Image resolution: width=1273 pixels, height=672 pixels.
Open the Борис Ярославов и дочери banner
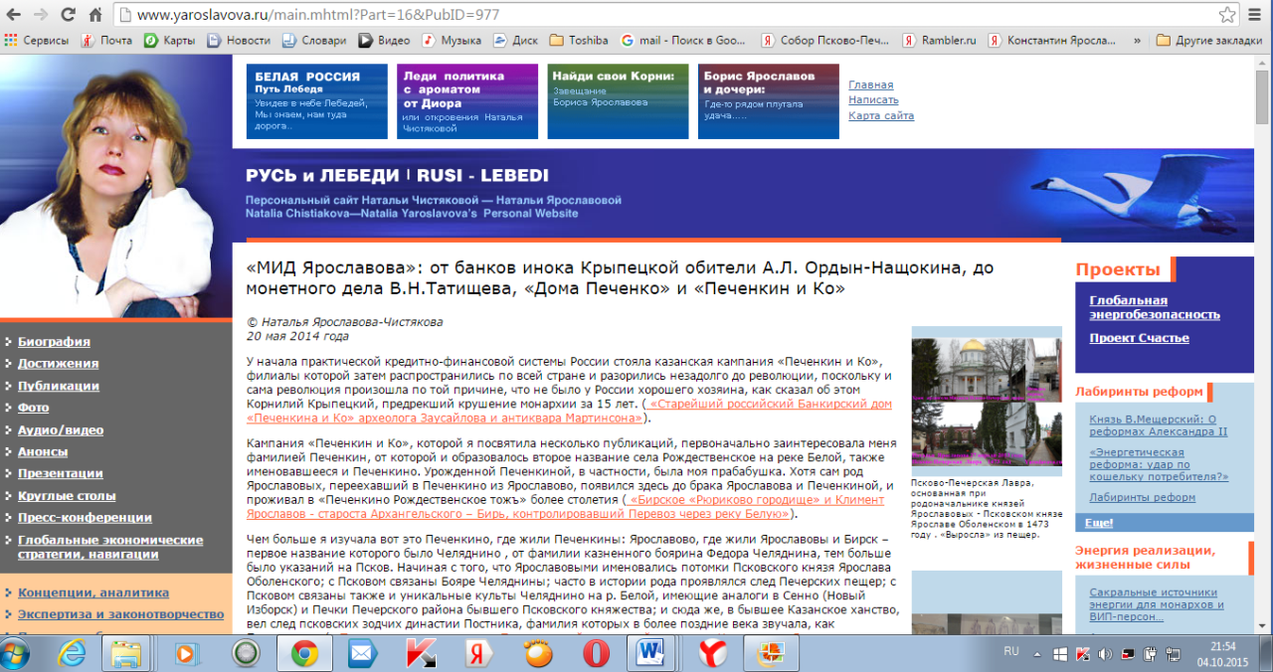pyautogui.click(x=768, y=101)
